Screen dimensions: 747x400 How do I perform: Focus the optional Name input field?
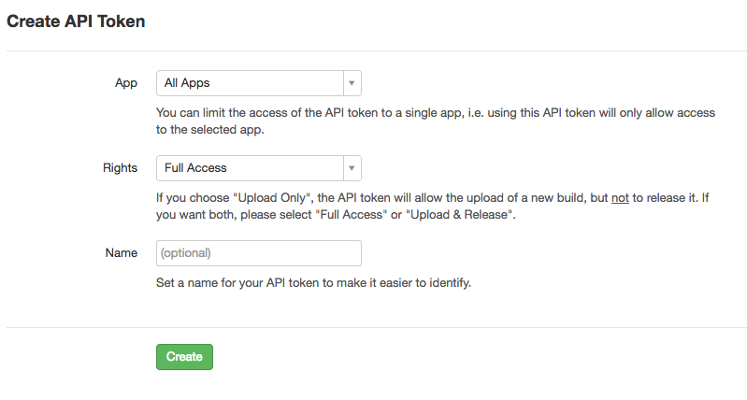(x=259, y=253)
